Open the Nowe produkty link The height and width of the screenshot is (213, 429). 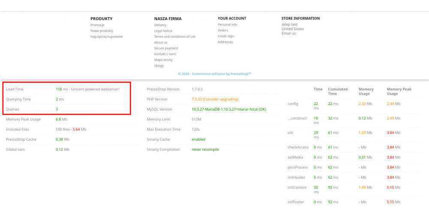pos(102,31)
